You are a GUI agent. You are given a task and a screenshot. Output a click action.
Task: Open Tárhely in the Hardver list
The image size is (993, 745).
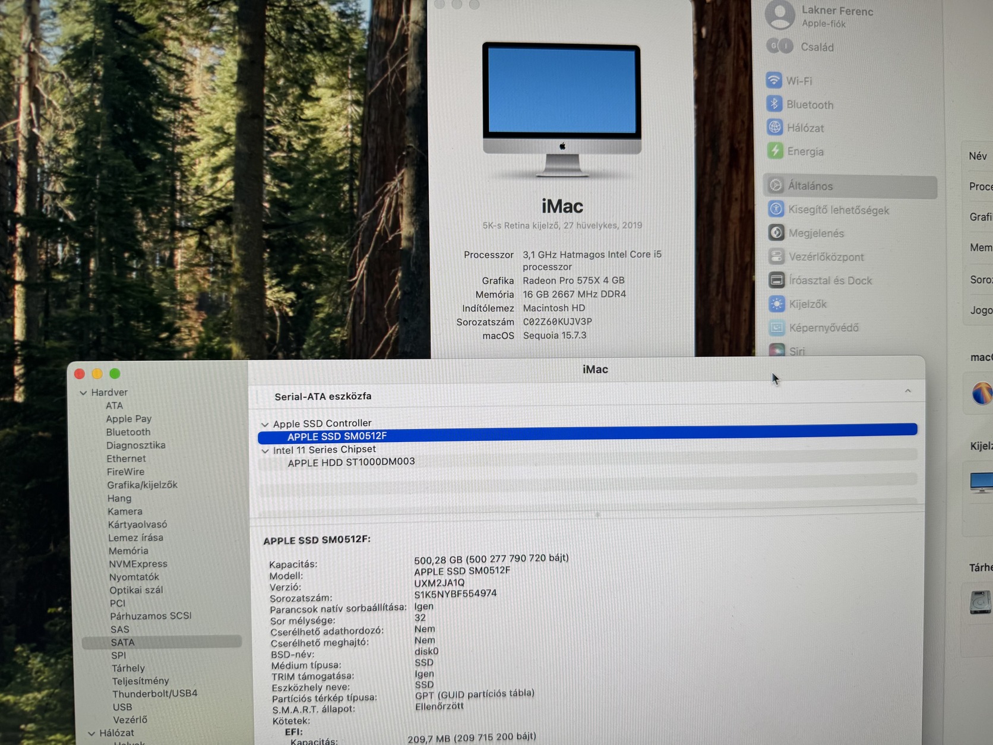[128, 668]
